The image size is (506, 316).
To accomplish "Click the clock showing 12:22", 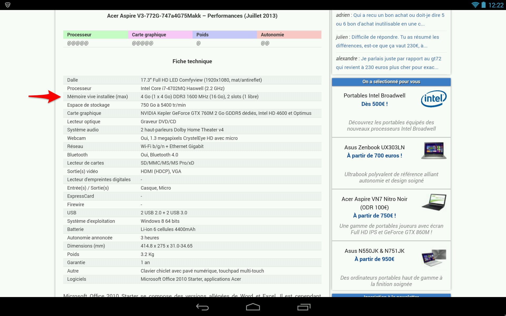I will pyautogui.click(x=496, y=5).
